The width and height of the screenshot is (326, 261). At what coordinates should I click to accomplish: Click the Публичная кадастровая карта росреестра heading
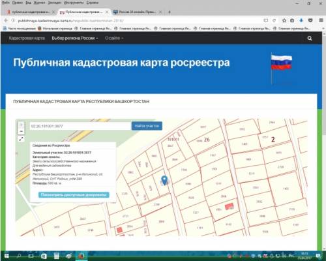[121, 63]
